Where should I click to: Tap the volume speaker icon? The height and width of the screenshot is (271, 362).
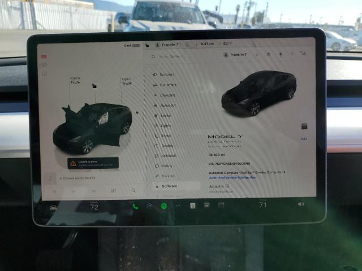[x=301, y=204]
